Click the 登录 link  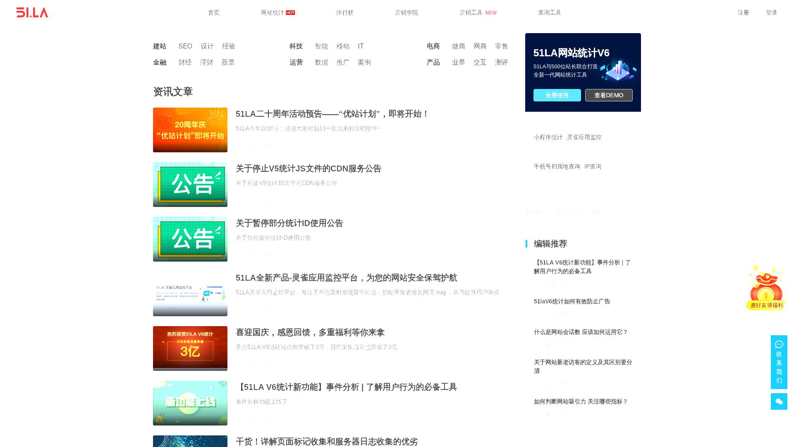tap(772, 12)
